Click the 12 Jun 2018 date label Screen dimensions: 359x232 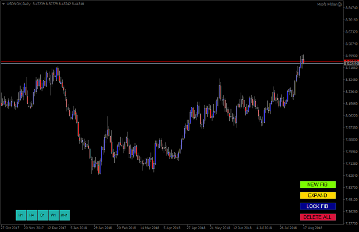tap(242, 228)
